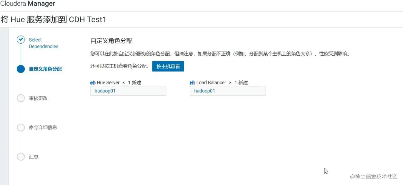Screen dimensions: 403x185
Task: Click the Hue Server × 1 新建 label
Action: (x=119, y=82)
